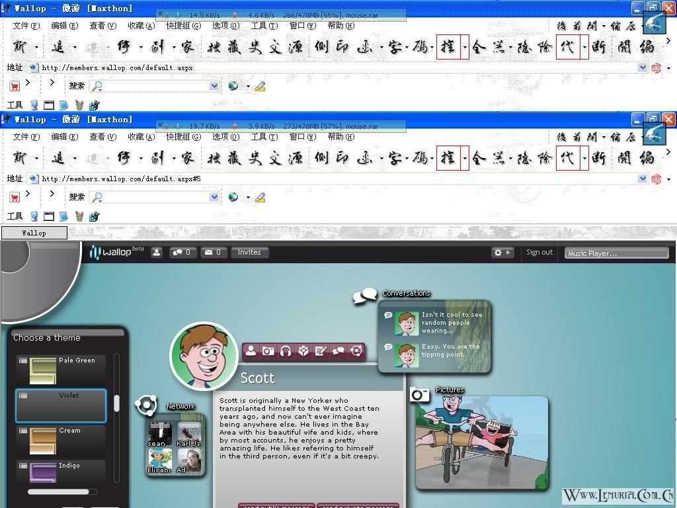Viewport: 677px width, 508px height.
Task: Click the camera icon beside the Pictures label
Action: coord(420,394)
